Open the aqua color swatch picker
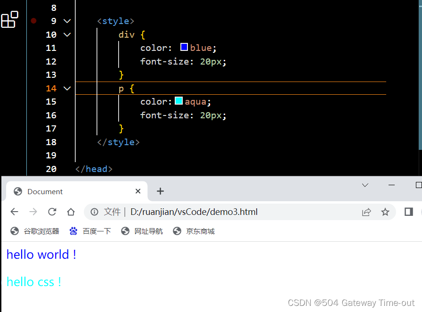422x312 pixels. [179, 101]
